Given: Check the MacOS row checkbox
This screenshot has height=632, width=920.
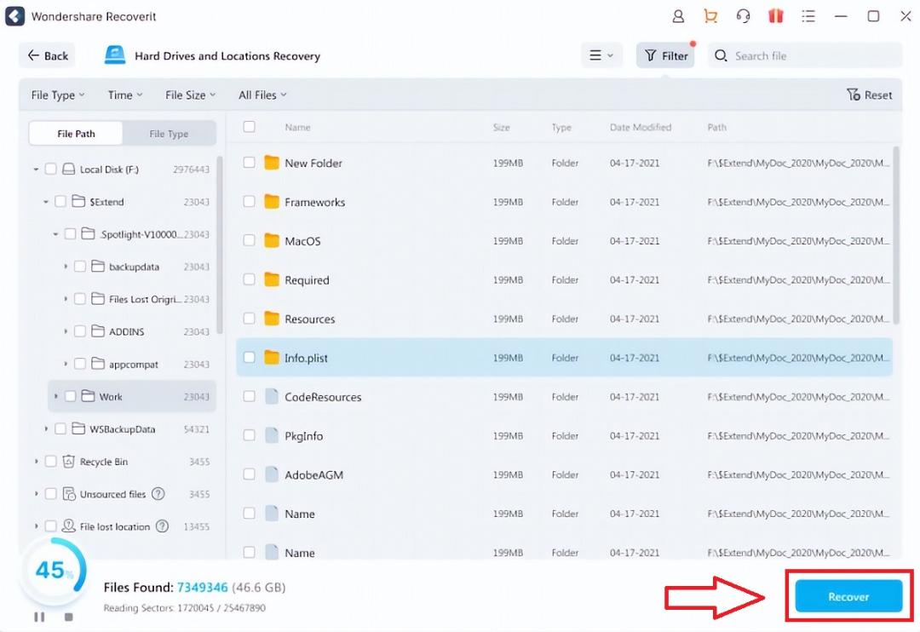Looking at the screenshot, I should pos(250,240).
